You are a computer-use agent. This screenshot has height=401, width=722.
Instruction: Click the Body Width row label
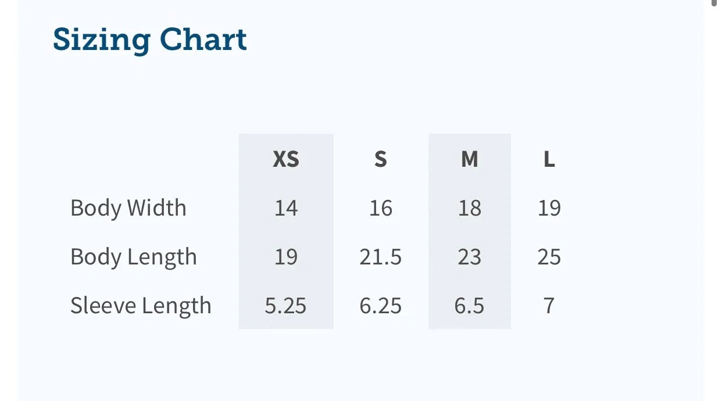[128, 208]
